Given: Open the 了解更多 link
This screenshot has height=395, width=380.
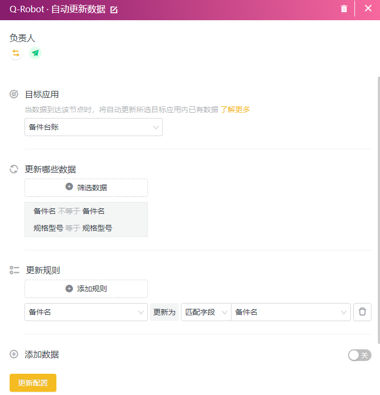Looking at the screenshot, I should 235,110.
